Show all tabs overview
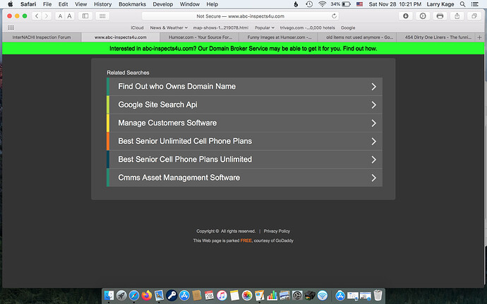The height and width of the screenshot is (304, 487). (474, 16)
